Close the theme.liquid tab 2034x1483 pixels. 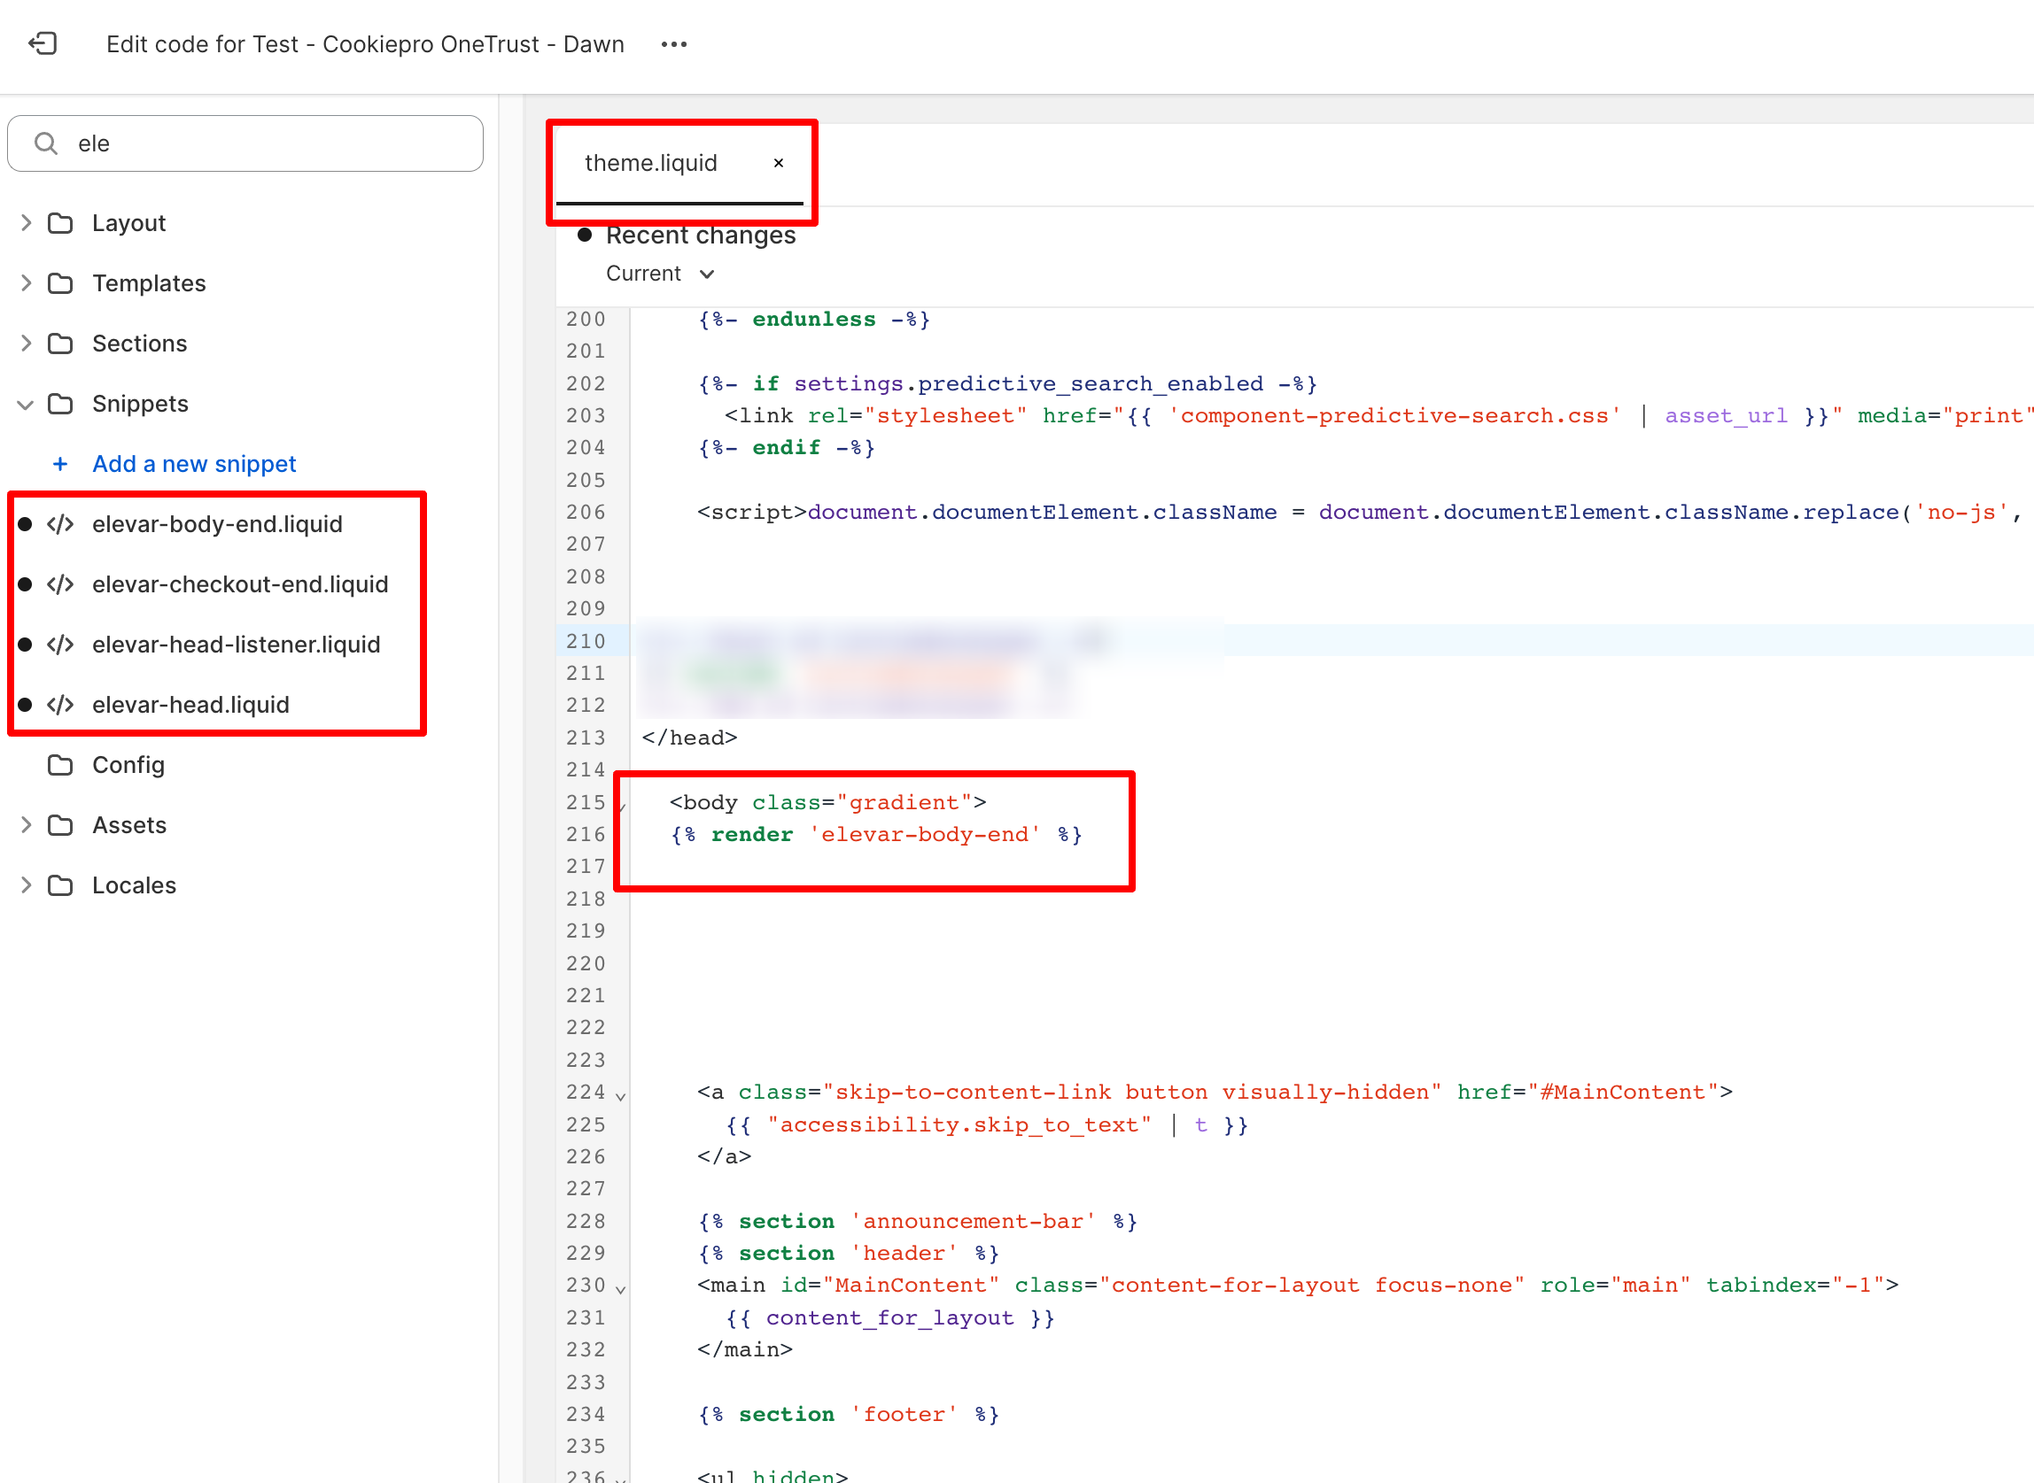pyautogui.click(x=779, y=164)
